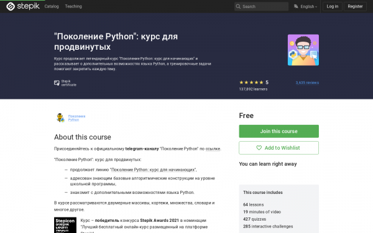Click the Stepik logo
The image size is (373, 233).
click(x=23, y=6)
